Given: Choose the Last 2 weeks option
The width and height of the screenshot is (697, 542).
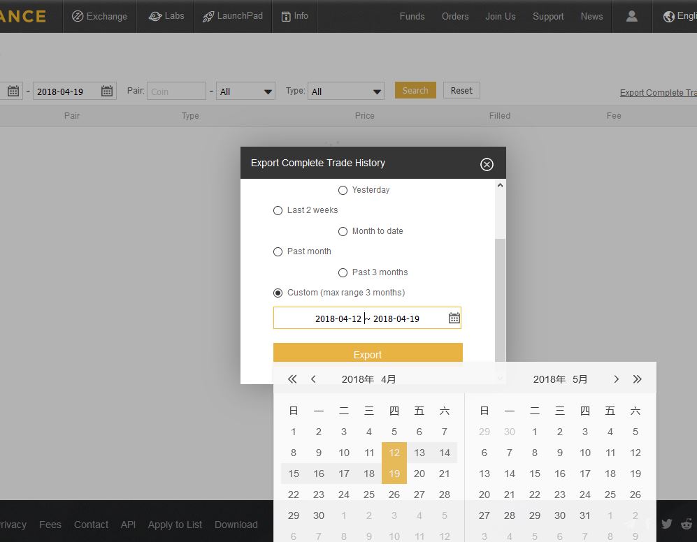Looking at the screenshot, I should pos(278,210).
